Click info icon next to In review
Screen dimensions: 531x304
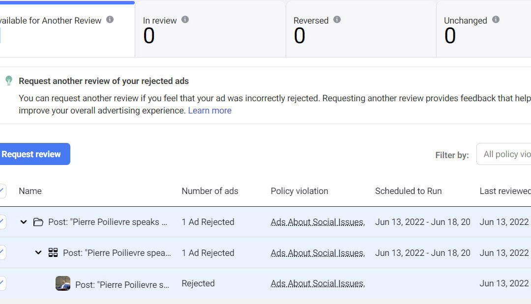pyautogui.click(x=185, y=20)
